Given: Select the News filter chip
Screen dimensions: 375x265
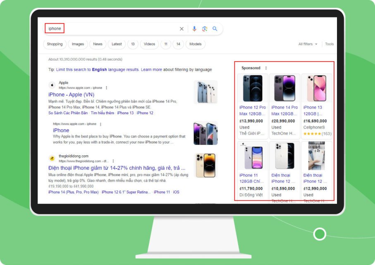Looking at the screenshot, I should click(x=98, y=44).
